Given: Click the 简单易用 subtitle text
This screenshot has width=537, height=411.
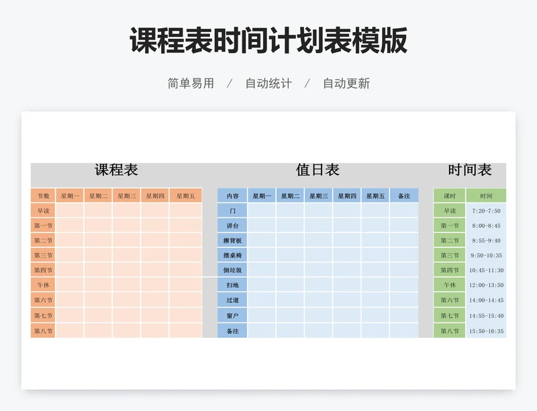Looking at the screenshot, I should pyautogui.click(x=191, y=84).
